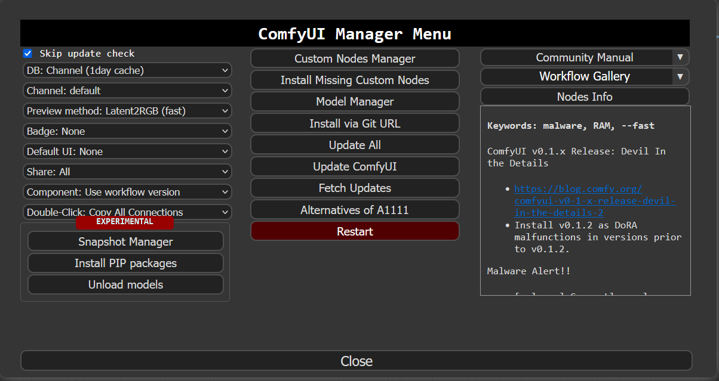Click Install via Git URL
Viewport: 719px width, 381px height.
355,123
